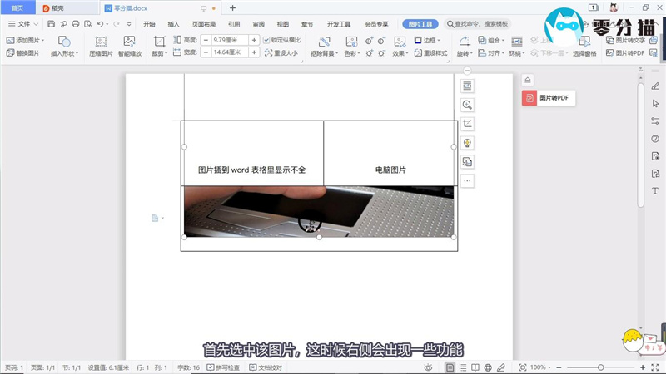Click the save icon in quick toolbar
Viewport: 666px width, 374px height.
pyautogui.click(x=52, y=24)
